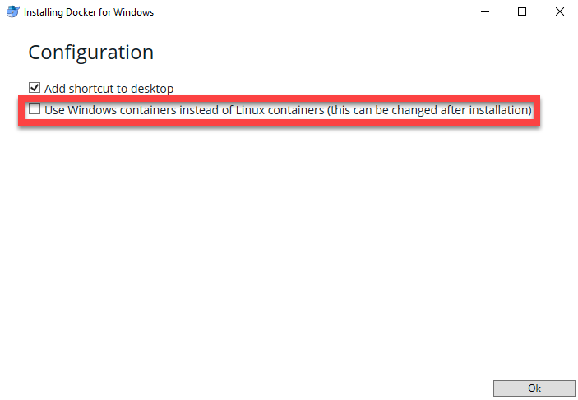Click the Configuration heading
Image resolution: width=578 pixels, height=400 pixels.
tap(91, 53)
